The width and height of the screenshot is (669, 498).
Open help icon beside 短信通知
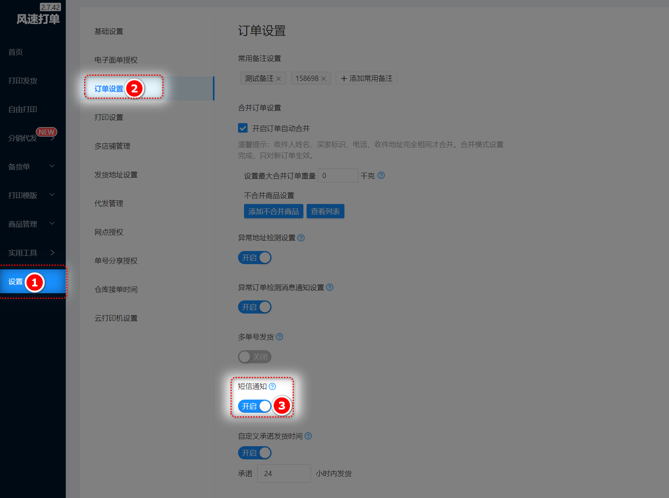tap(272, 386)
